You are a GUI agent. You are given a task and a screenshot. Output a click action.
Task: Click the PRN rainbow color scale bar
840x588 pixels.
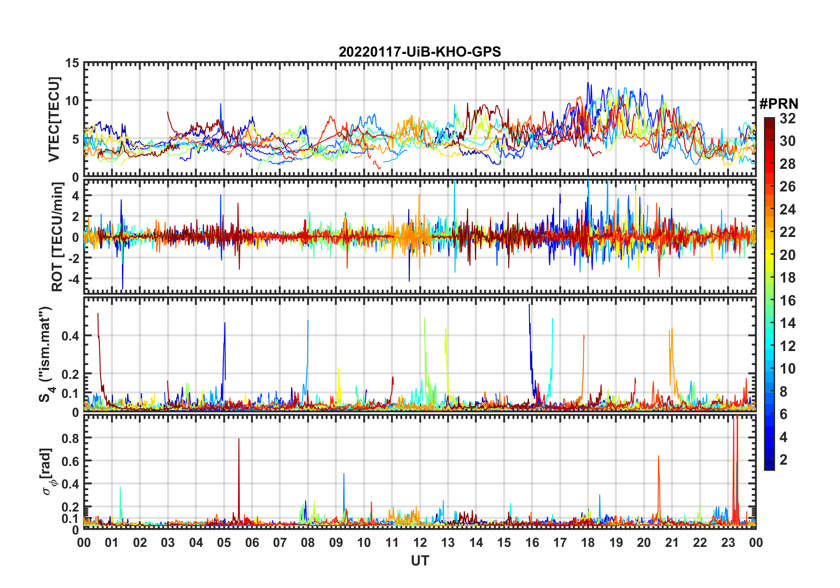[769, 294]
